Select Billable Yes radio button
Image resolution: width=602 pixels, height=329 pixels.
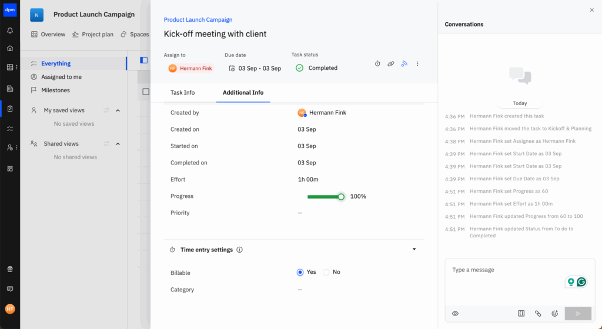pyautogui.click(x=300, y=272)
